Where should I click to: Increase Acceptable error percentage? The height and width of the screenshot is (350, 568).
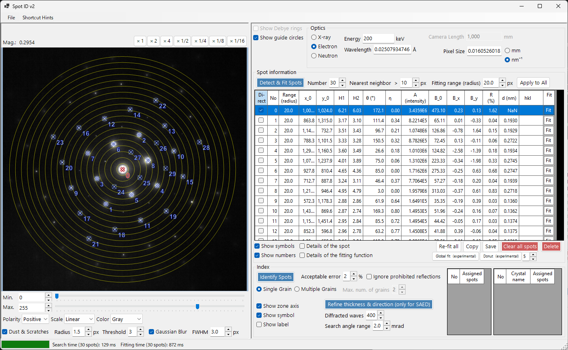tap(354, 274)
